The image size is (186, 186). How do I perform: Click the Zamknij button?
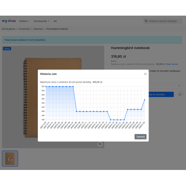pos(140,137)
